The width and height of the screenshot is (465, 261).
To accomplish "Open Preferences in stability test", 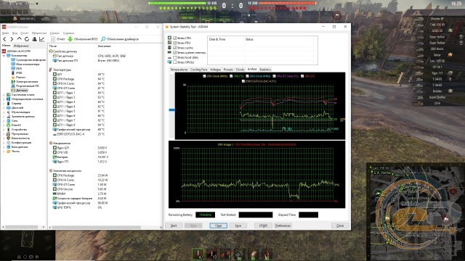I will 283,225.
